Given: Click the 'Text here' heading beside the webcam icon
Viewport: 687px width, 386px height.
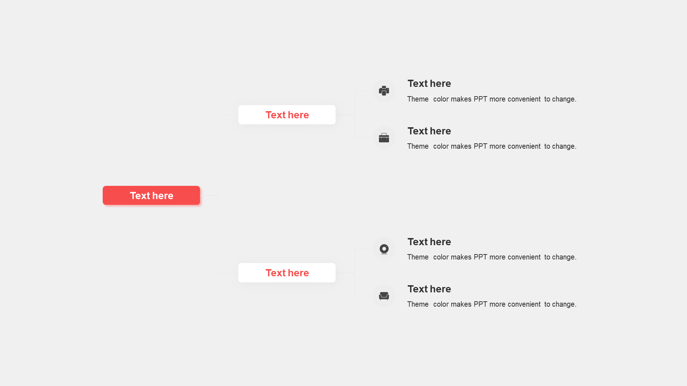Looking at the screenshot, I should (429, 242).
